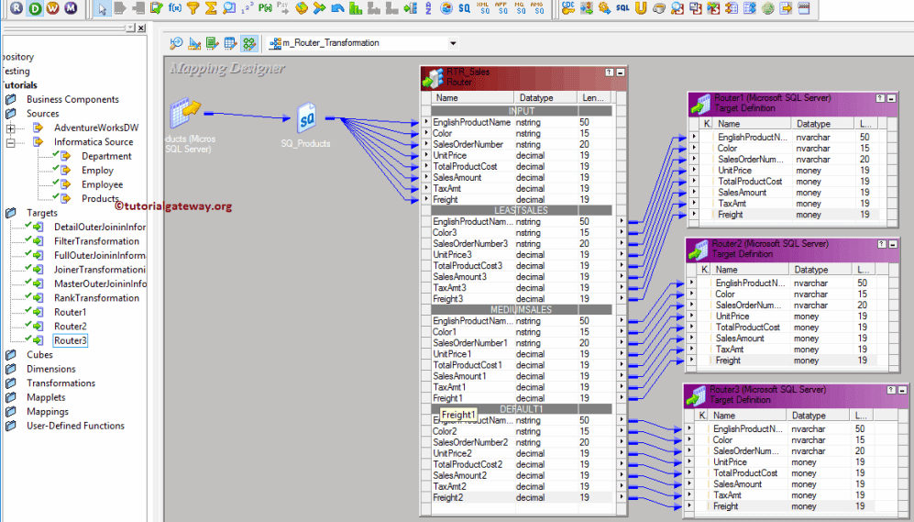Select the Filter transformation funnel icon
This screenshot has width=914, height=522.
click(x=193, y=8)
